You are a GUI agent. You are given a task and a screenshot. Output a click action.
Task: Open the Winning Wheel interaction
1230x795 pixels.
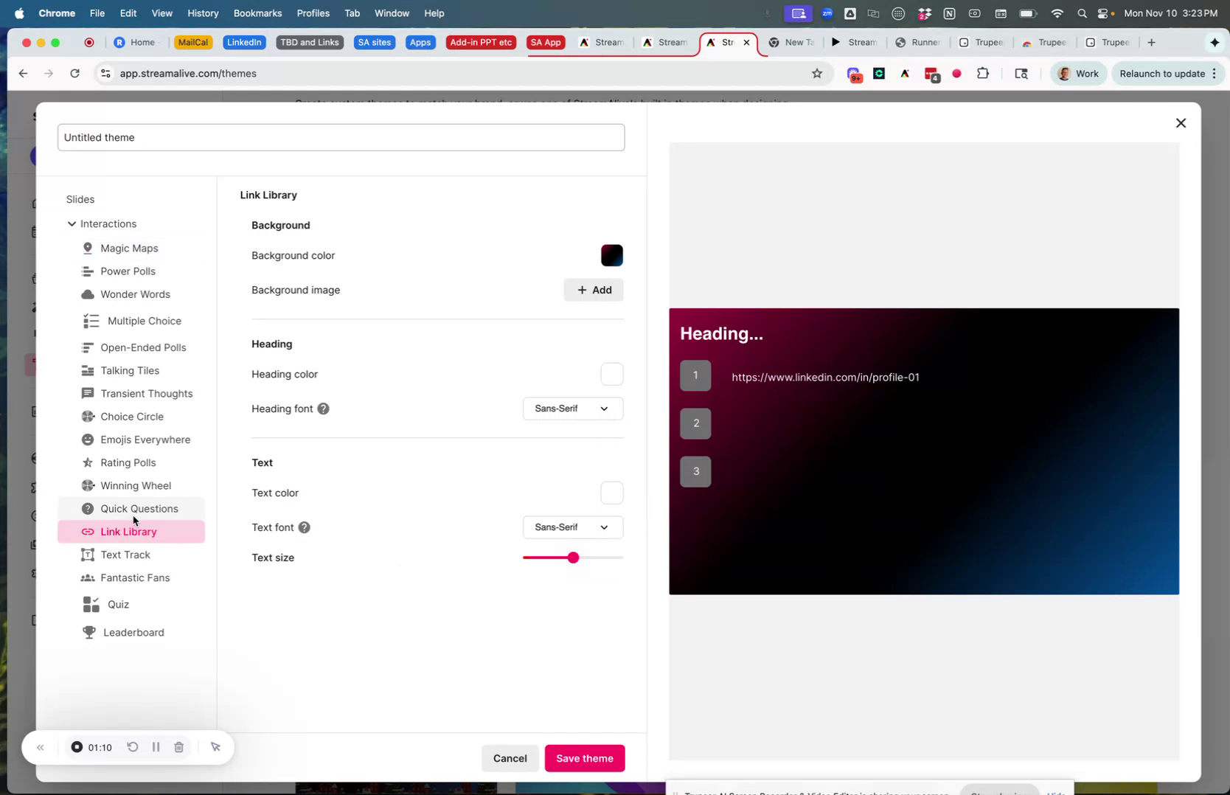(135, 485)
